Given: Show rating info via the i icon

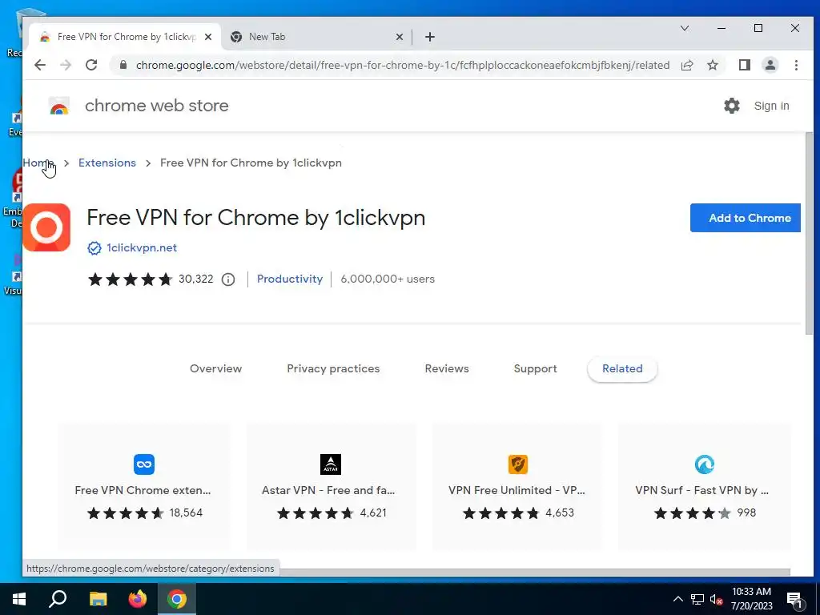Looking at the screenshot, I should (x=228, y=279).
